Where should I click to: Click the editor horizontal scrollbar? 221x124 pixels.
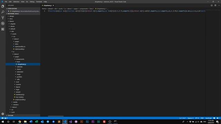pos(56,116)
